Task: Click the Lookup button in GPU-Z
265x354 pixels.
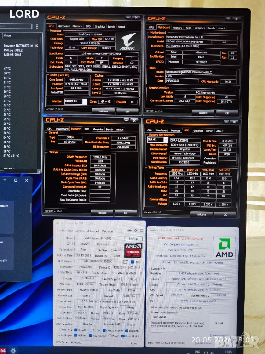Action: [x=133, y=239]
